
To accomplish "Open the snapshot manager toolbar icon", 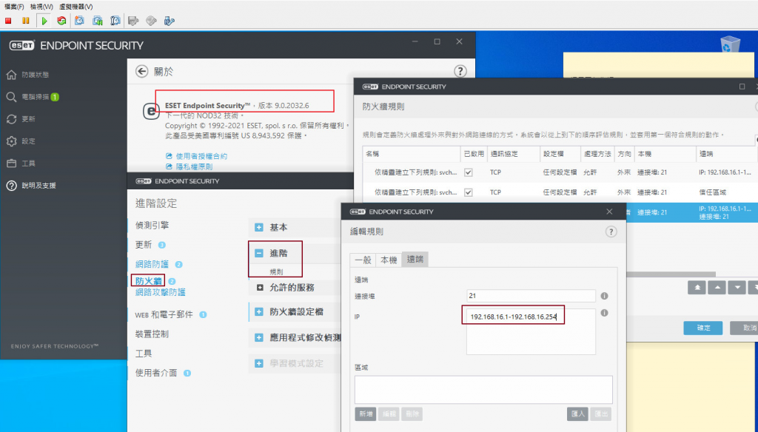I will pos(115,21).
